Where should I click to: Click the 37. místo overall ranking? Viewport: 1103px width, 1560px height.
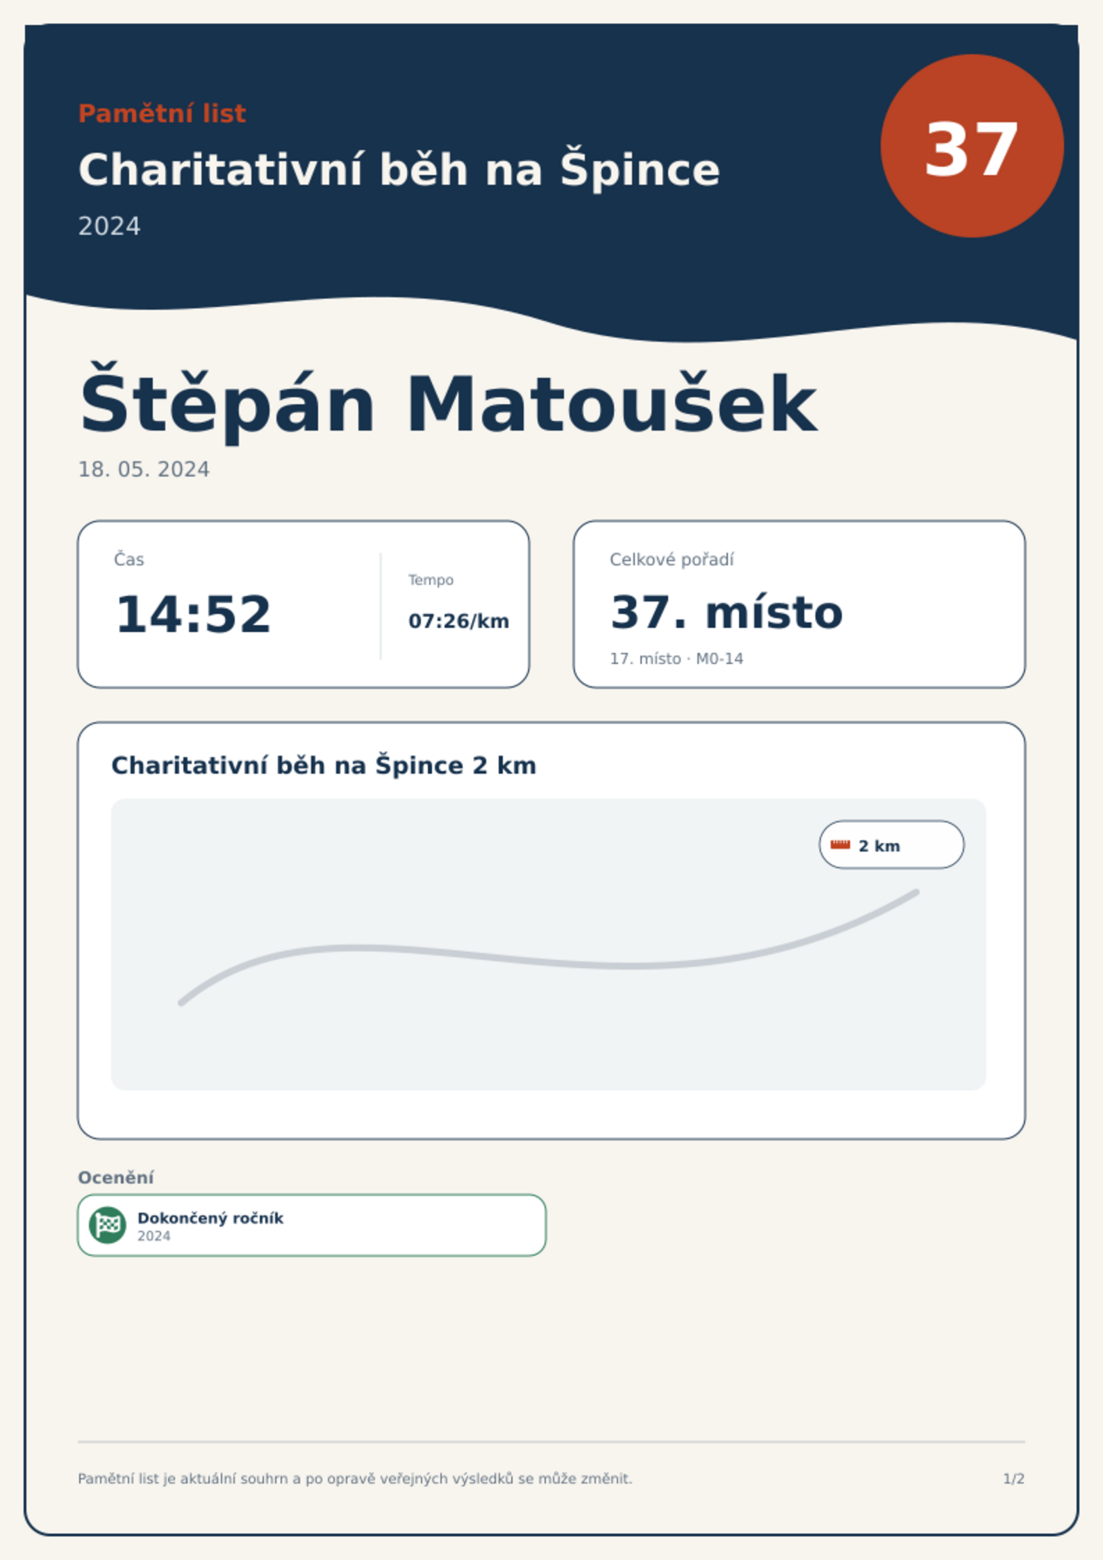pos(727,613)
